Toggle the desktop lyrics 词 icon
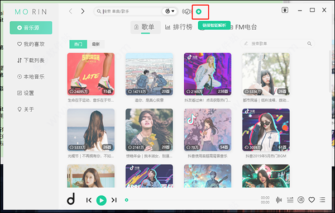The height and width of the screenshot is (213, 335). [x=301, y=200]
